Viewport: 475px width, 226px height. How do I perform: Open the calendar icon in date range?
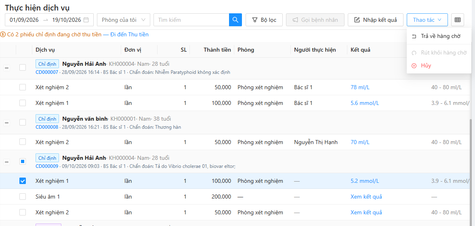[86, 20]
